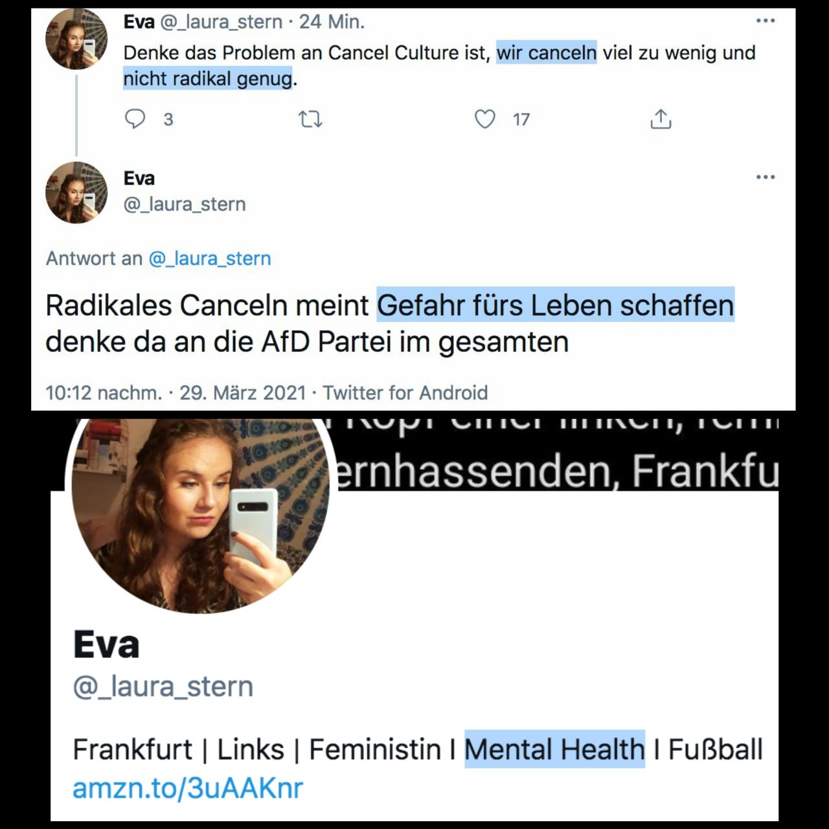Click the share icon on first tweet
The height and width of the screenshot is (829, 829).
[x=661, y=119]
